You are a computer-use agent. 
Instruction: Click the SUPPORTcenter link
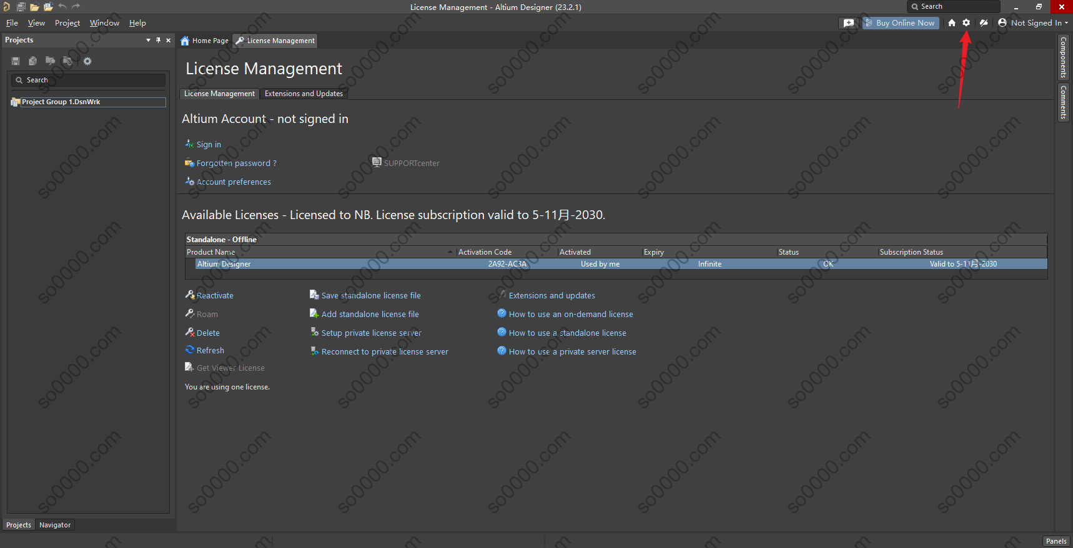click(x=412, y=163)
